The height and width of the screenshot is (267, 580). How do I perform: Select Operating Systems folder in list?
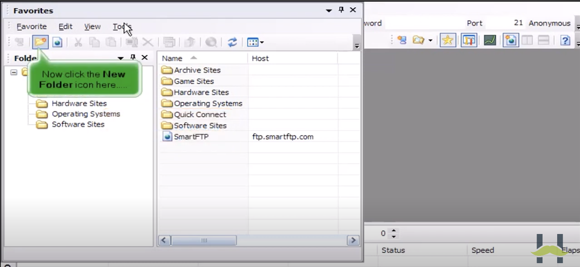[208, 103]
